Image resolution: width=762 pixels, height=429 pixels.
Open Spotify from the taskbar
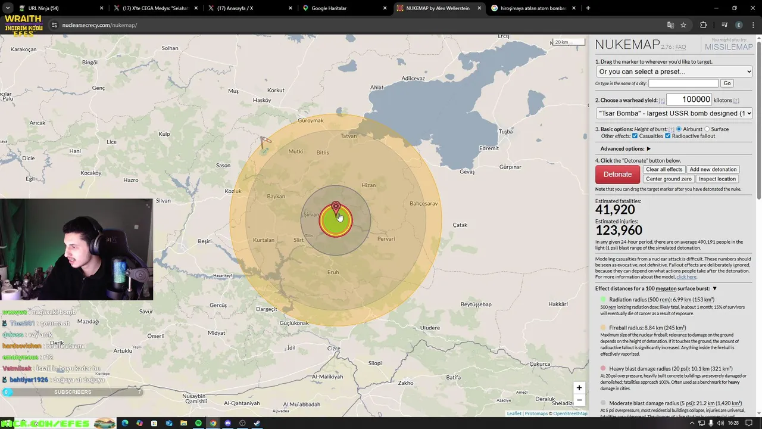pyautogui.click(x=198, y=424)
